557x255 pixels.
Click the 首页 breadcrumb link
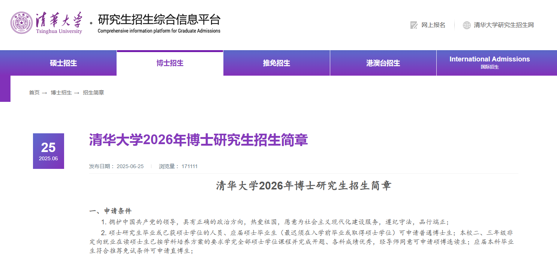(34, 92)
